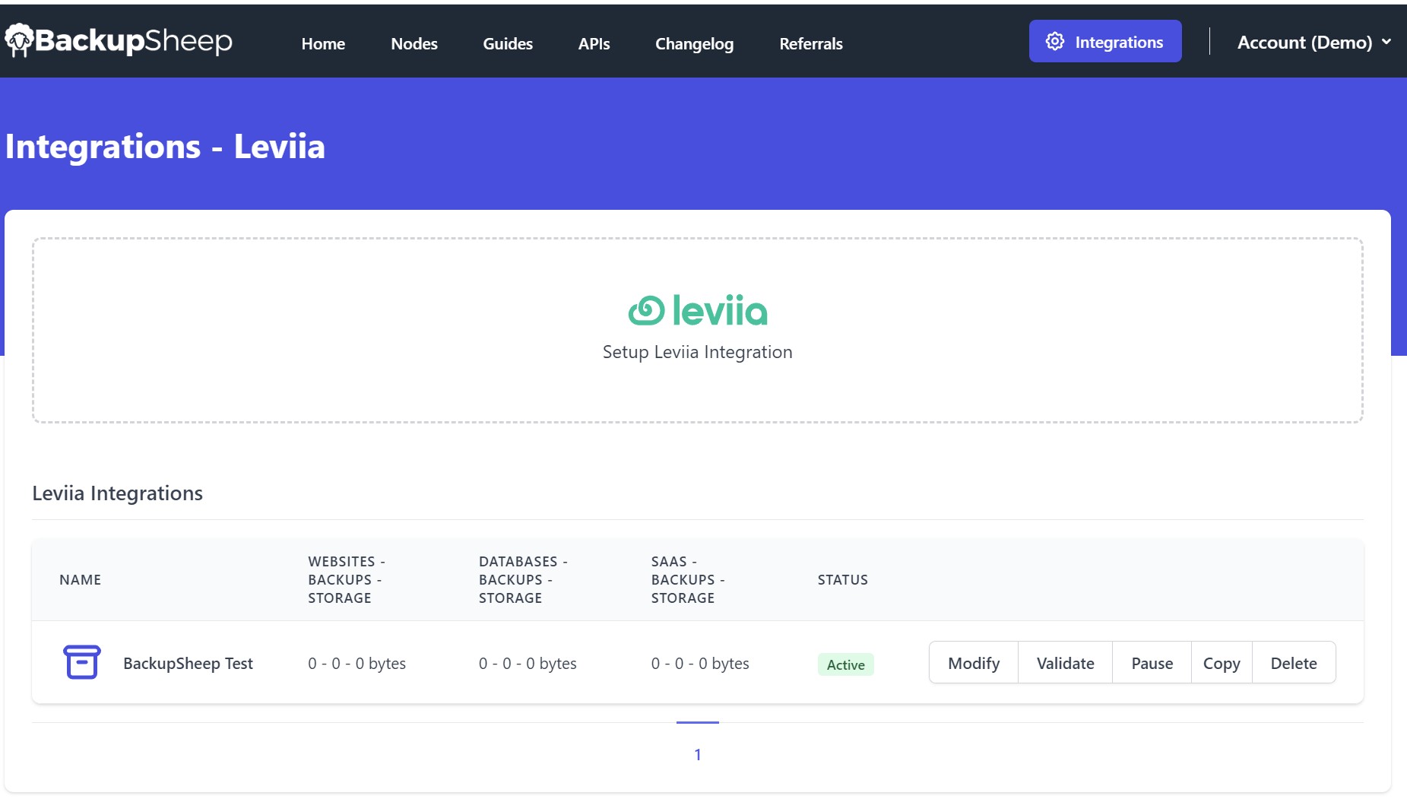Click the Integrations button
1407x799 pixels.
click(x=1105, y=41)
